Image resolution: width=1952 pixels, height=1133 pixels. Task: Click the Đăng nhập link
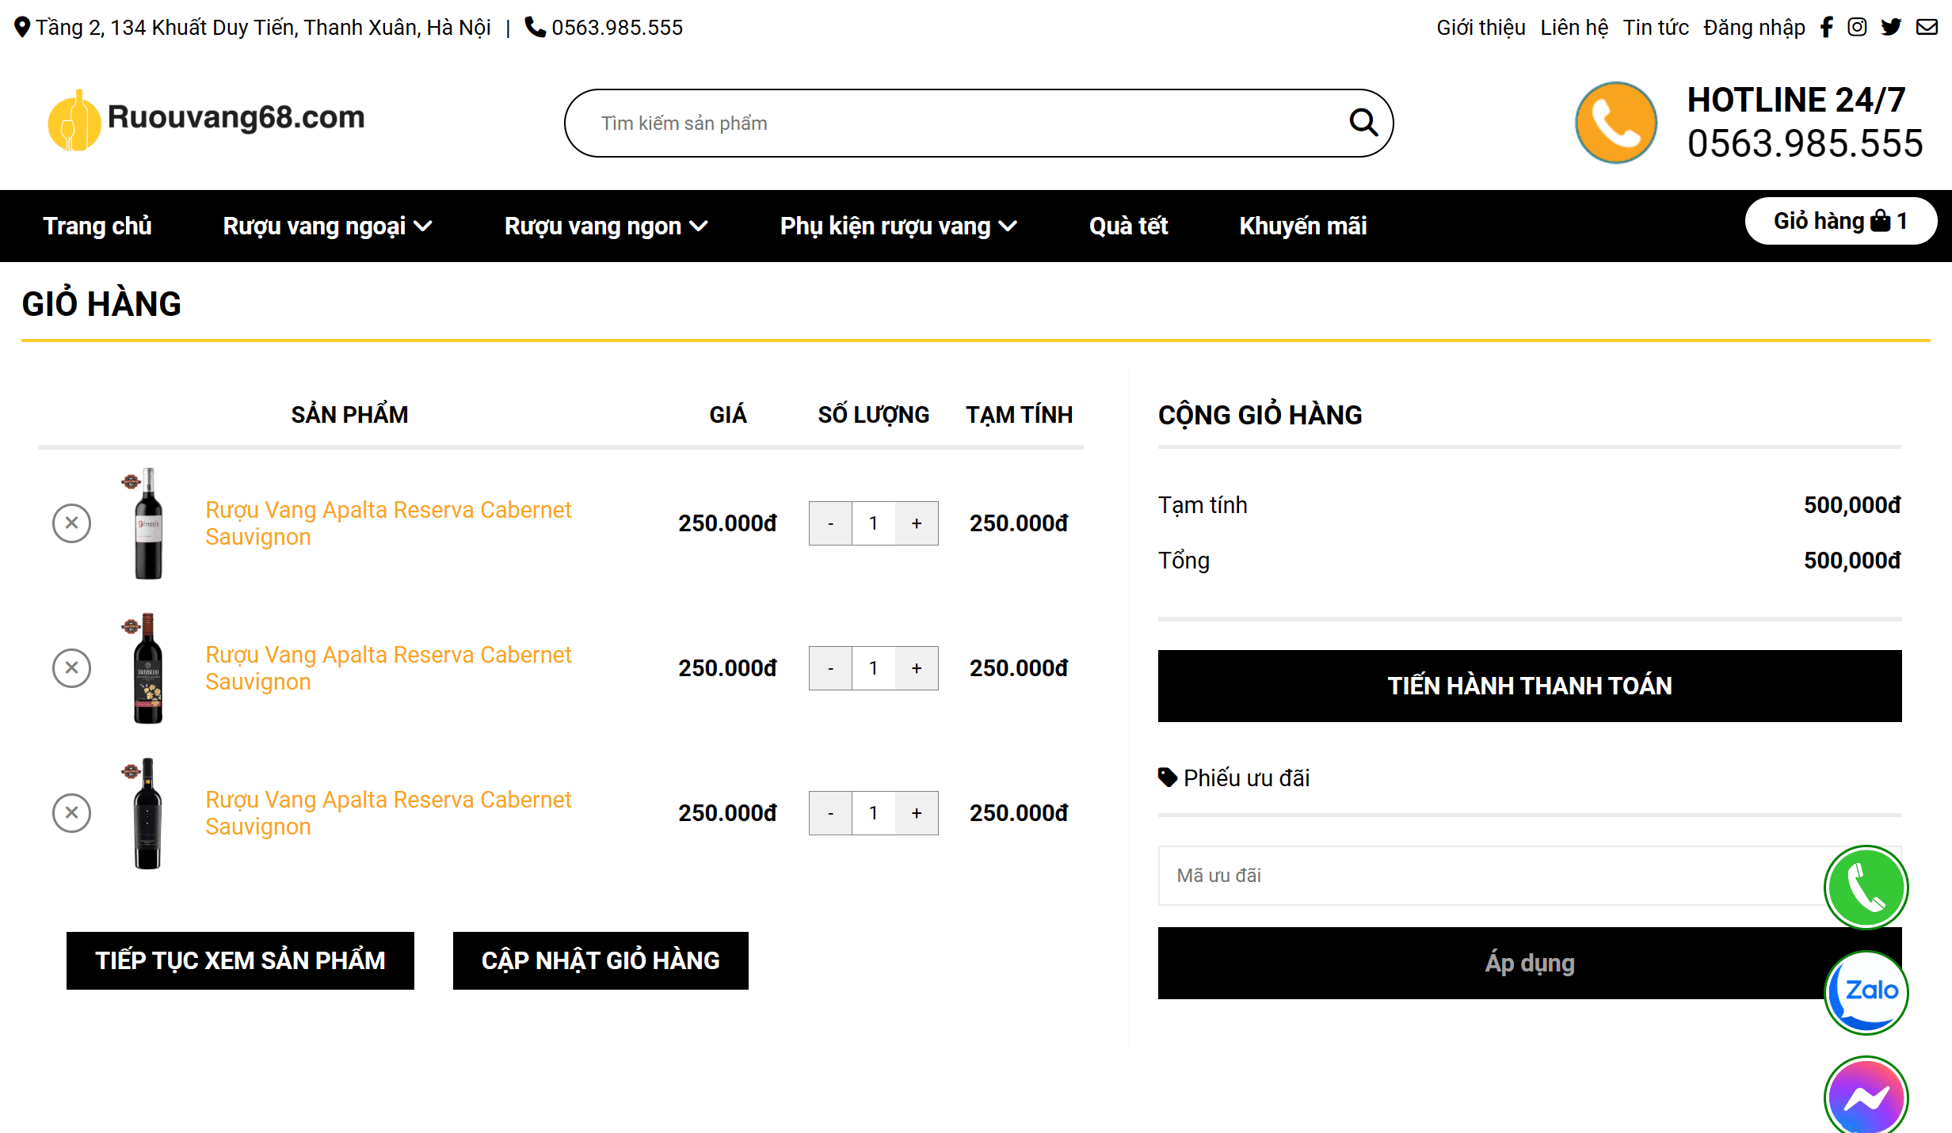tap(1754, 28)
